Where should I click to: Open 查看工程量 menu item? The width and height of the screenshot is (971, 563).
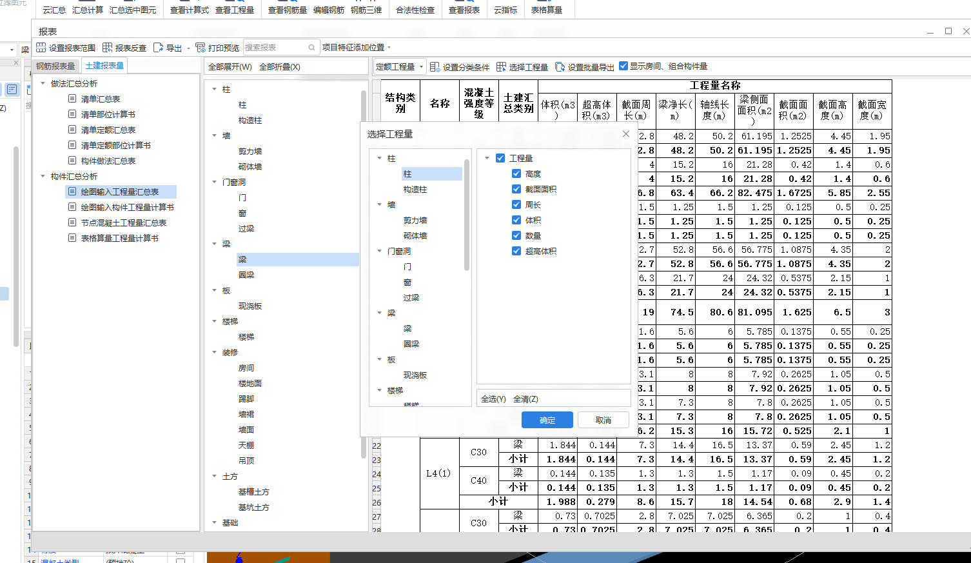tap(235, 10)
